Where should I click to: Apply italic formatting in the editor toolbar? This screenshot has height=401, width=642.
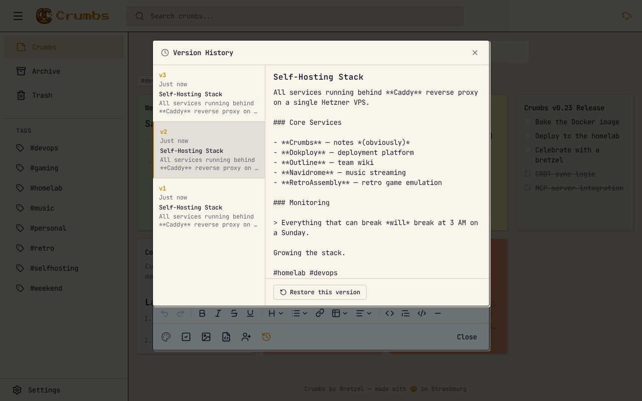tap(218, 313)
